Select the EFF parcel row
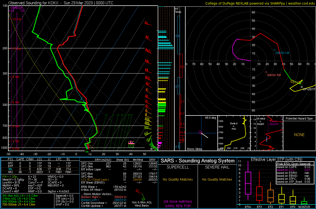Image resolution: width=316 pixels, height=209 pixels. (40, 166)
